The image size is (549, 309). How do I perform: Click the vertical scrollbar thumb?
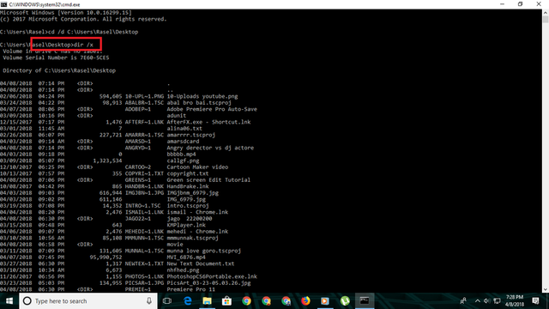[x=546, y=19]
